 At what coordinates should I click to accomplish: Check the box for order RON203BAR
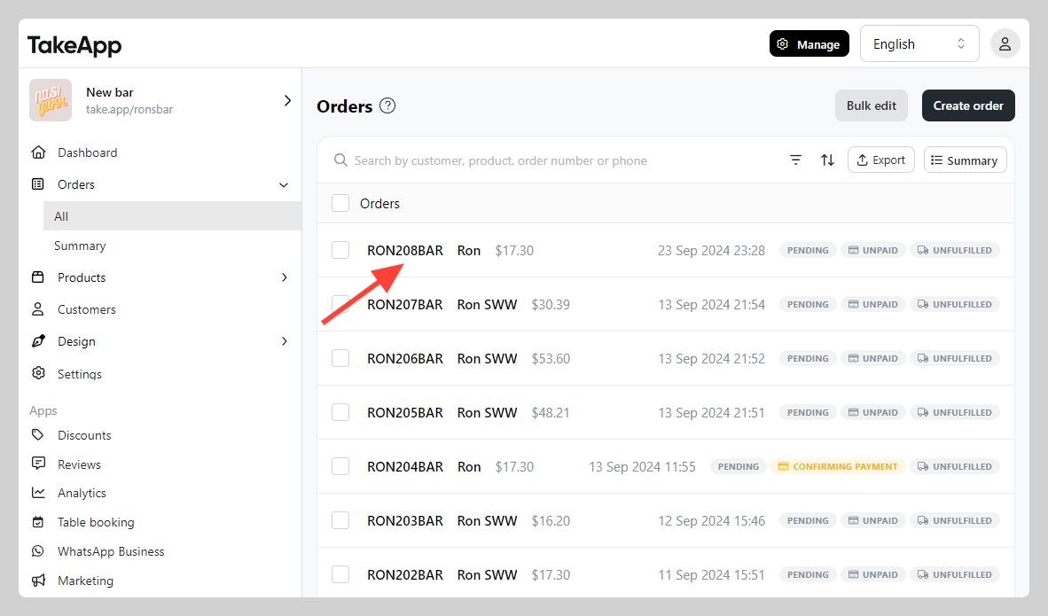[340, 520]
